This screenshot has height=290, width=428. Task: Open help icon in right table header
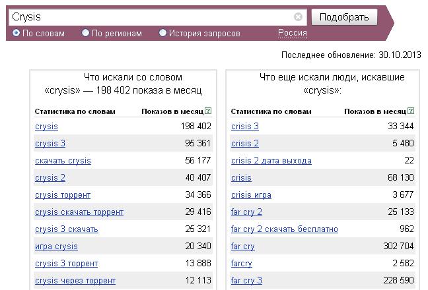point(411,111)
